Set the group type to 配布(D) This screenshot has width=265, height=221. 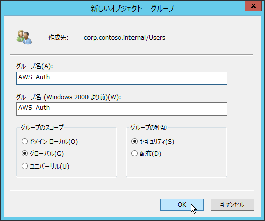146,153
